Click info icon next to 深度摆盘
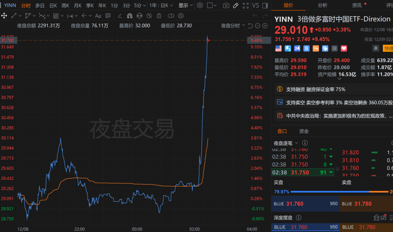The height and width of the screenshot is (232, 393). 298,218
